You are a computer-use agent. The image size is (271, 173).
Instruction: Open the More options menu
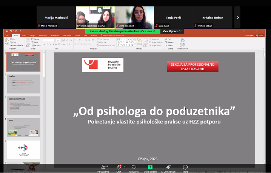click(x=185, y=168)
